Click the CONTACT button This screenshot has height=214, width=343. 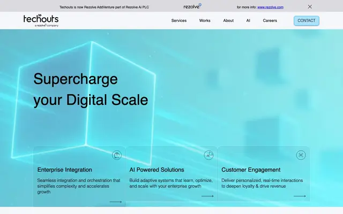(306, 20)
